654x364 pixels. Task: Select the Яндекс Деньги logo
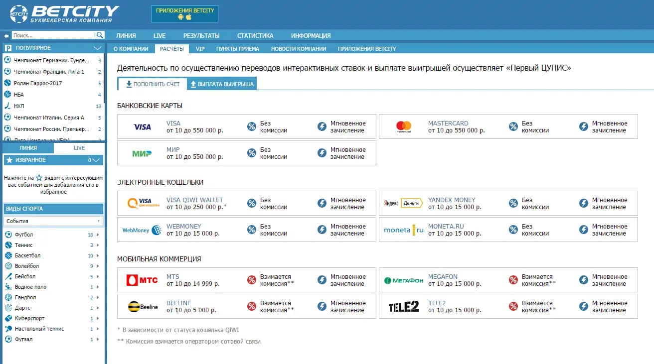[x=404, y=203]
